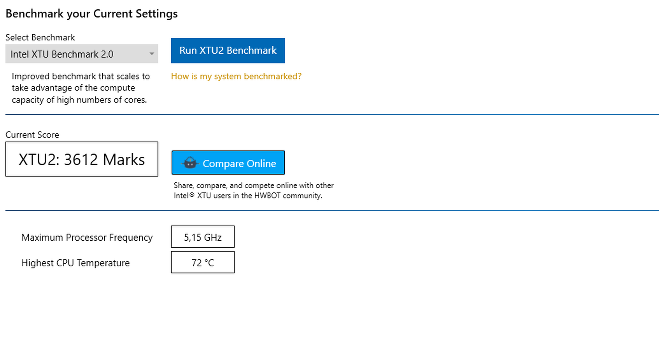Click the Compare Online button
Viewport: 659px width, 362px height.
(x=228, y=162)
